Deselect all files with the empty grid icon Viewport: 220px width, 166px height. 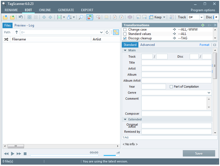click(x=36, y=17)
